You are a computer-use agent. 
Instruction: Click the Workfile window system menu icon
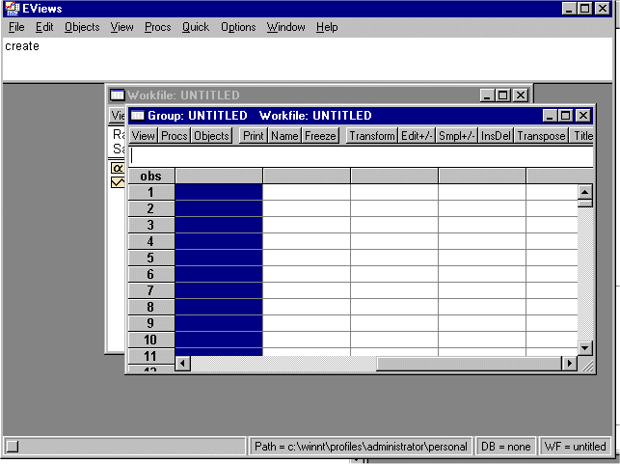pos(117,96)
